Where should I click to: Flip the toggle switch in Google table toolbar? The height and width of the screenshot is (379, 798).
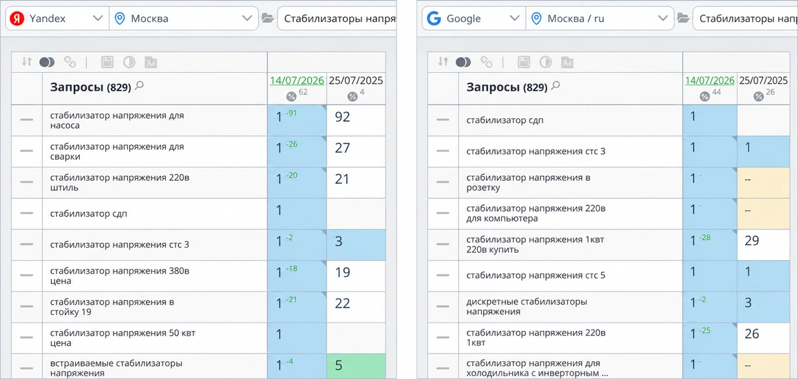point(463,62)
